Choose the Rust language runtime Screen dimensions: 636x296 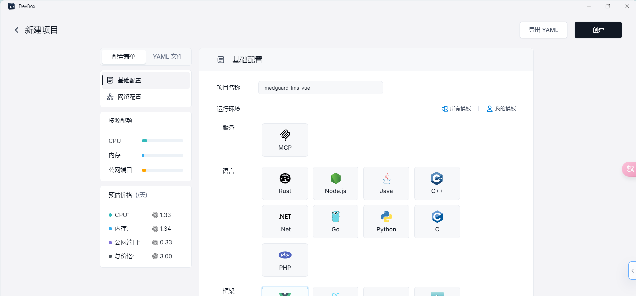(285, 183)
